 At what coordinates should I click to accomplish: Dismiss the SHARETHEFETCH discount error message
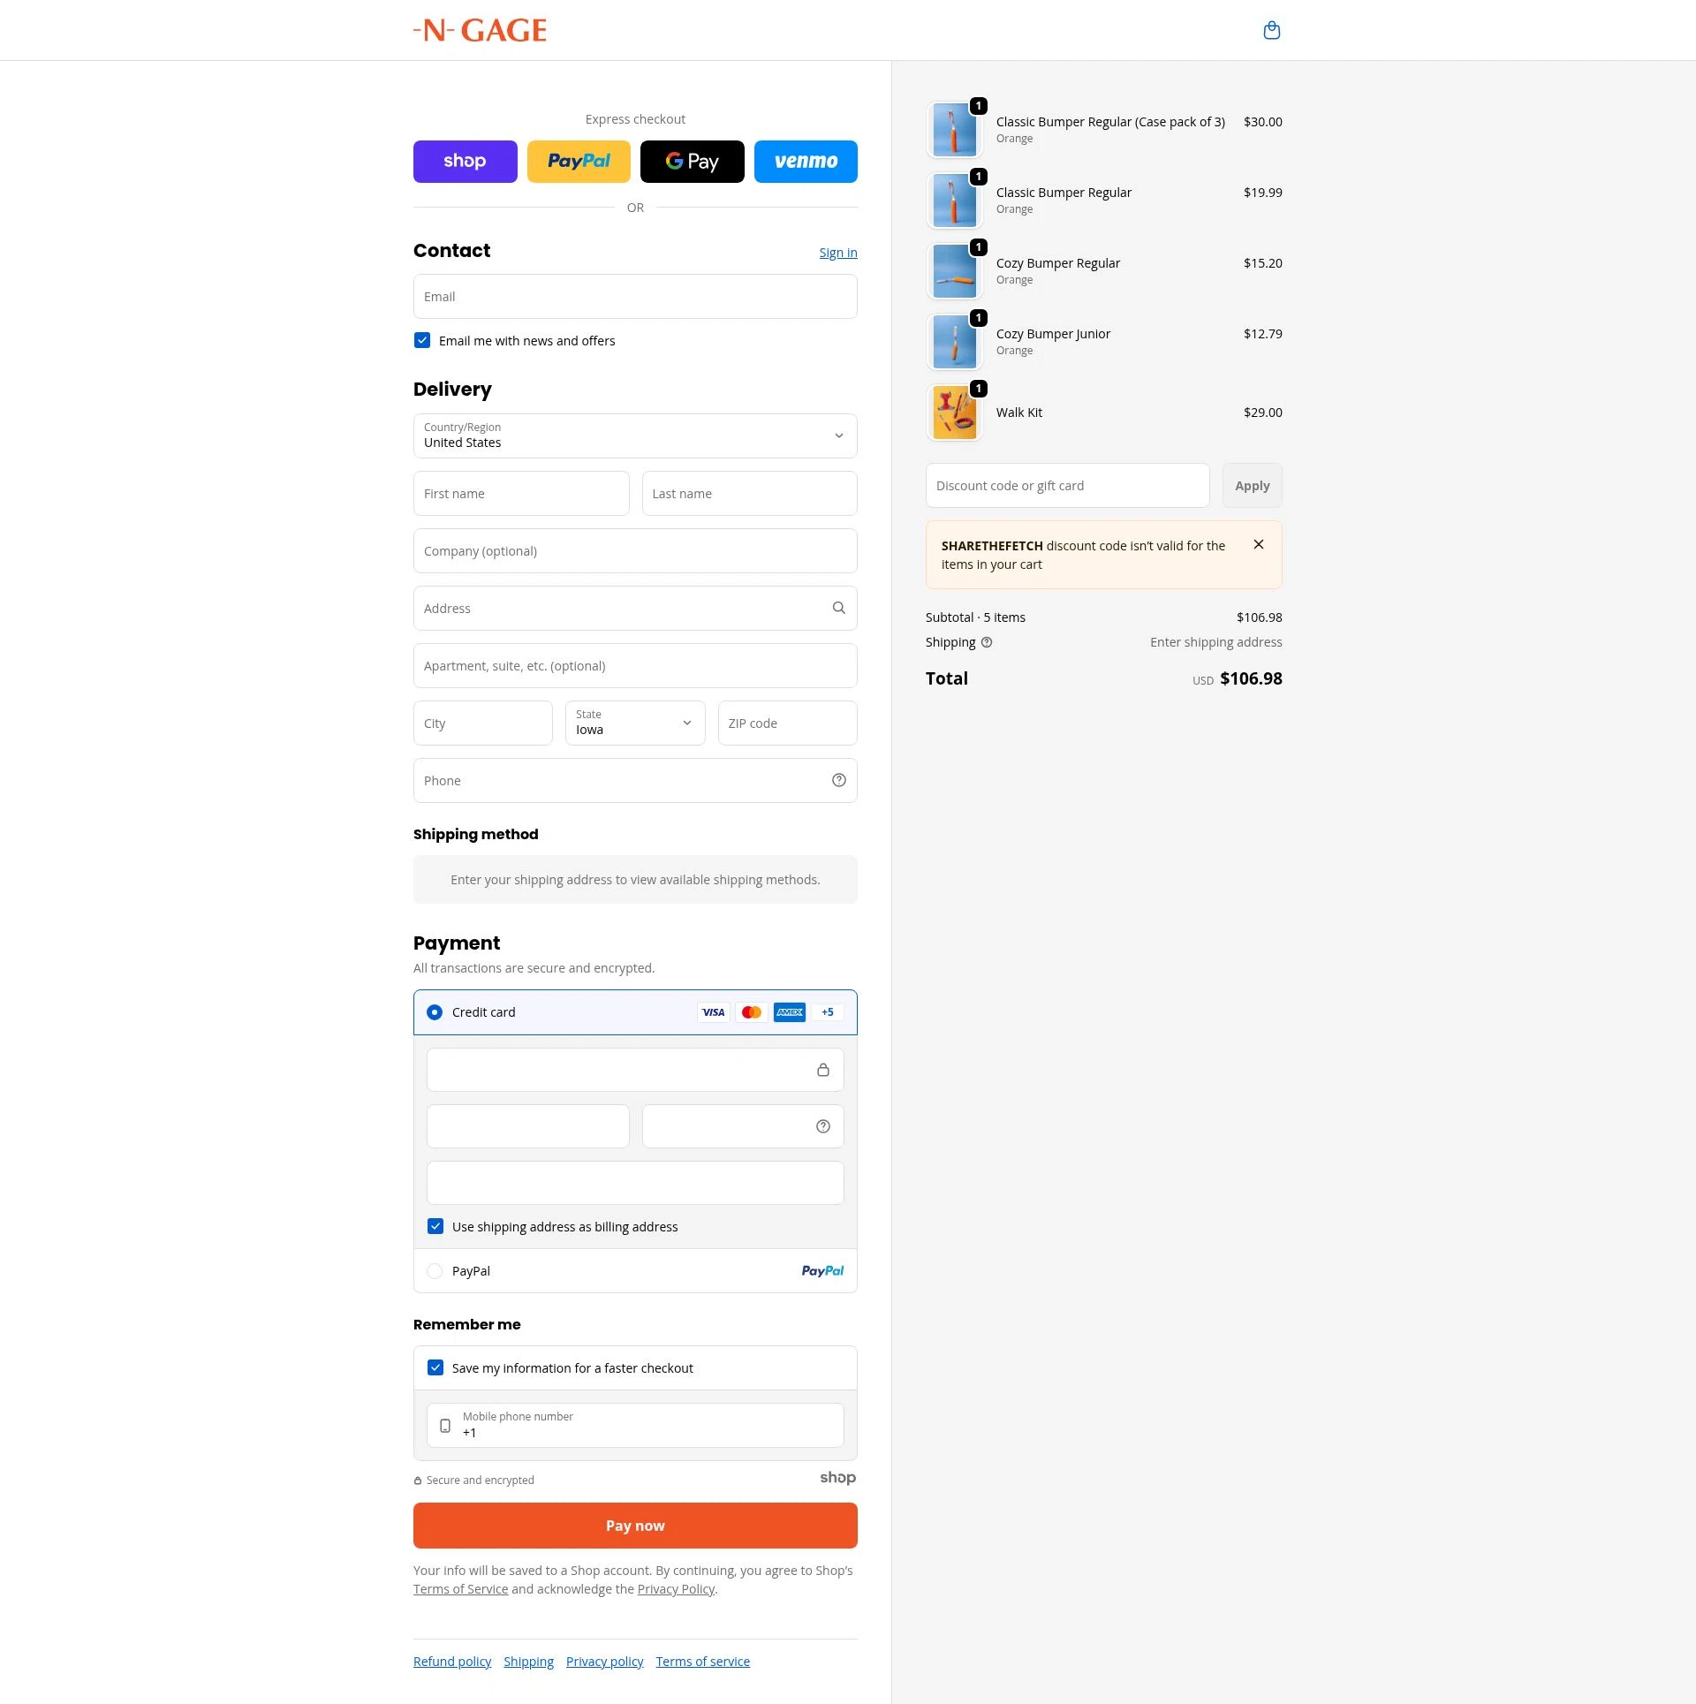point(1259,544)
